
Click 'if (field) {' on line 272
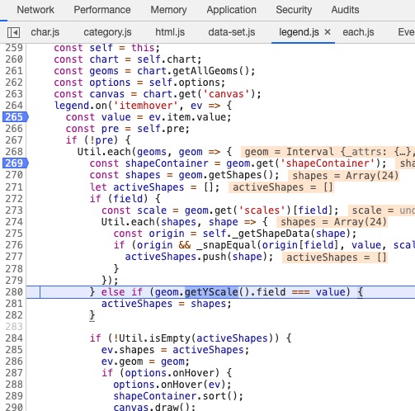pyautogui.click(x=125, y=199)
